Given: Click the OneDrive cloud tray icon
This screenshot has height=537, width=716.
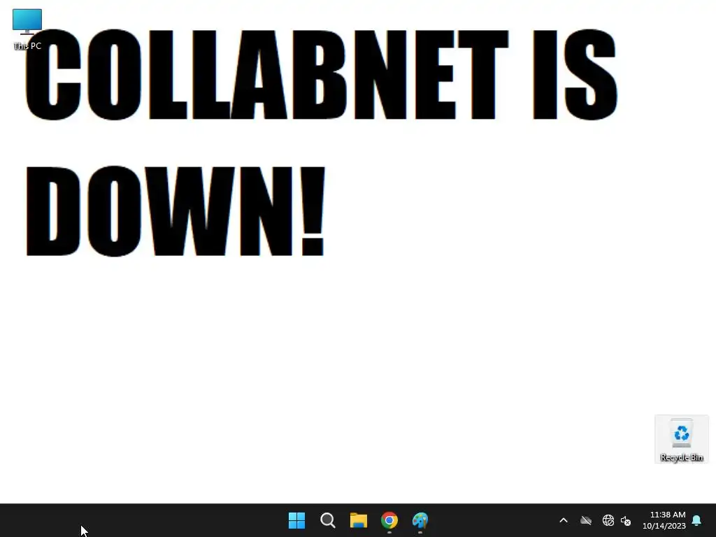Looking at the screenshot, I should click(x=586, y=520).
